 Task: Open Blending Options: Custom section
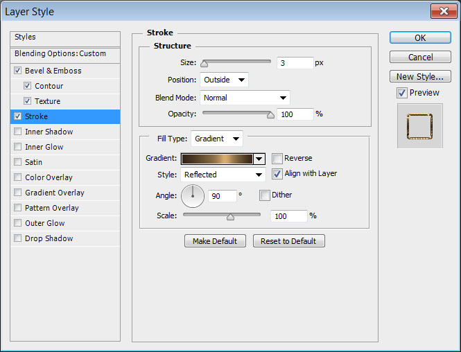[x=60, y=53]
